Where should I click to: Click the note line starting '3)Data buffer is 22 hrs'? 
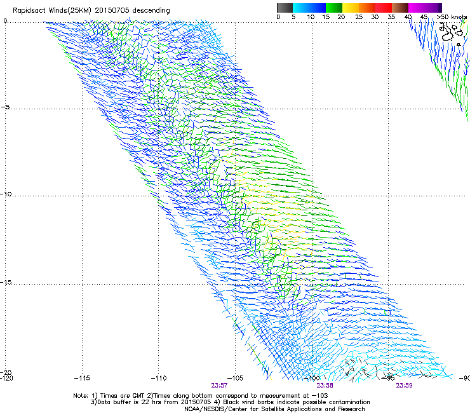click(230, 402)
